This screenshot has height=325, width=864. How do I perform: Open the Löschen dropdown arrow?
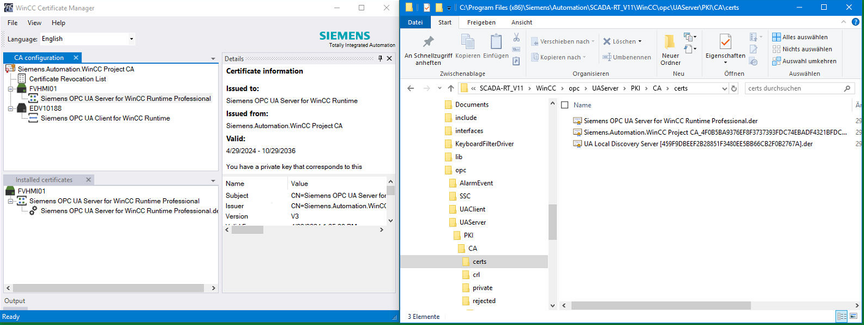[640, 42]
